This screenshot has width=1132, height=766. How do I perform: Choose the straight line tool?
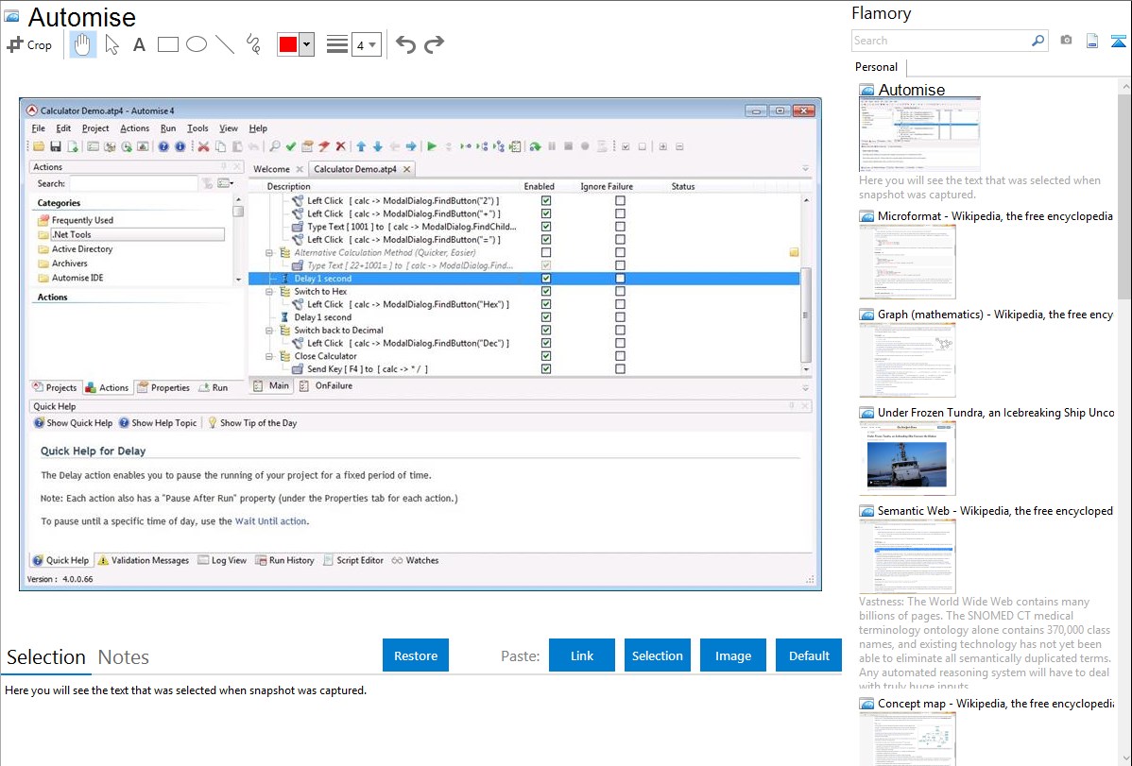tap(225, 44)
